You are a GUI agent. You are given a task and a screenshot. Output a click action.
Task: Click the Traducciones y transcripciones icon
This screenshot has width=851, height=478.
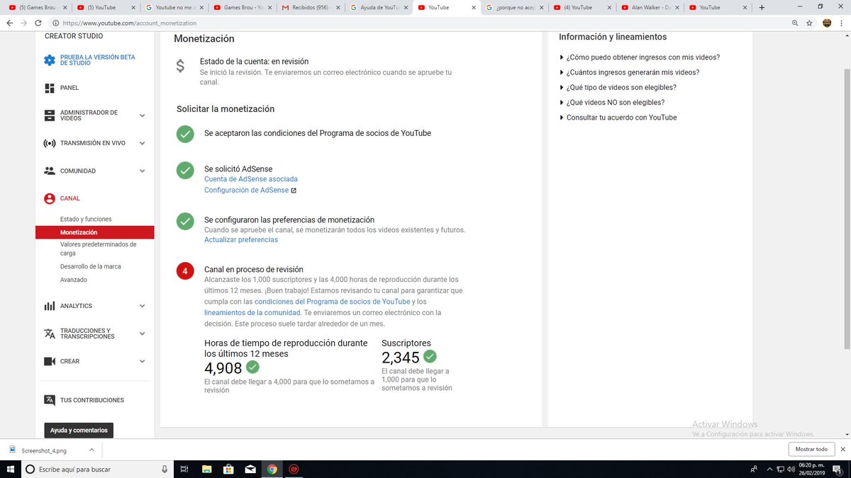point(50,334)
